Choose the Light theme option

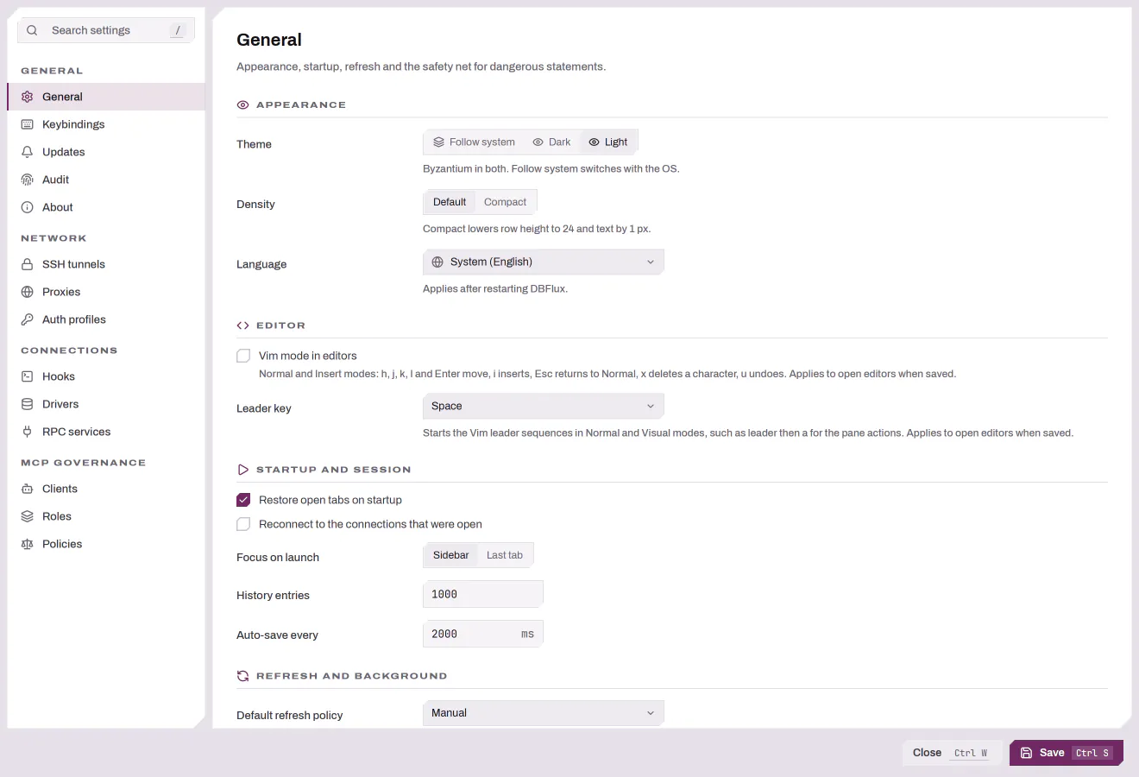pos(608,142)
